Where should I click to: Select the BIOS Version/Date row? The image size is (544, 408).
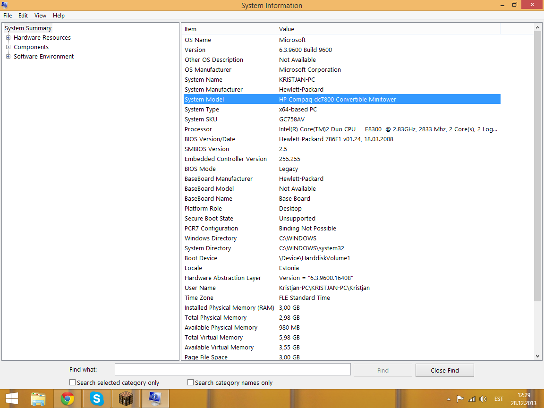coord(342,139)
